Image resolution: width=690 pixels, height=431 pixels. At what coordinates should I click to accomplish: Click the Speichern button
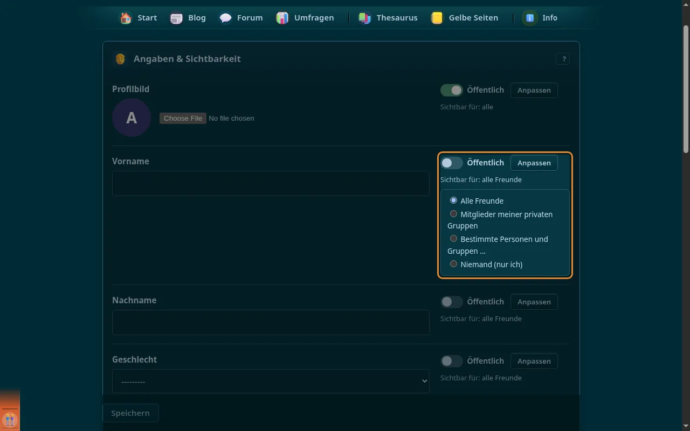point(130,413)
